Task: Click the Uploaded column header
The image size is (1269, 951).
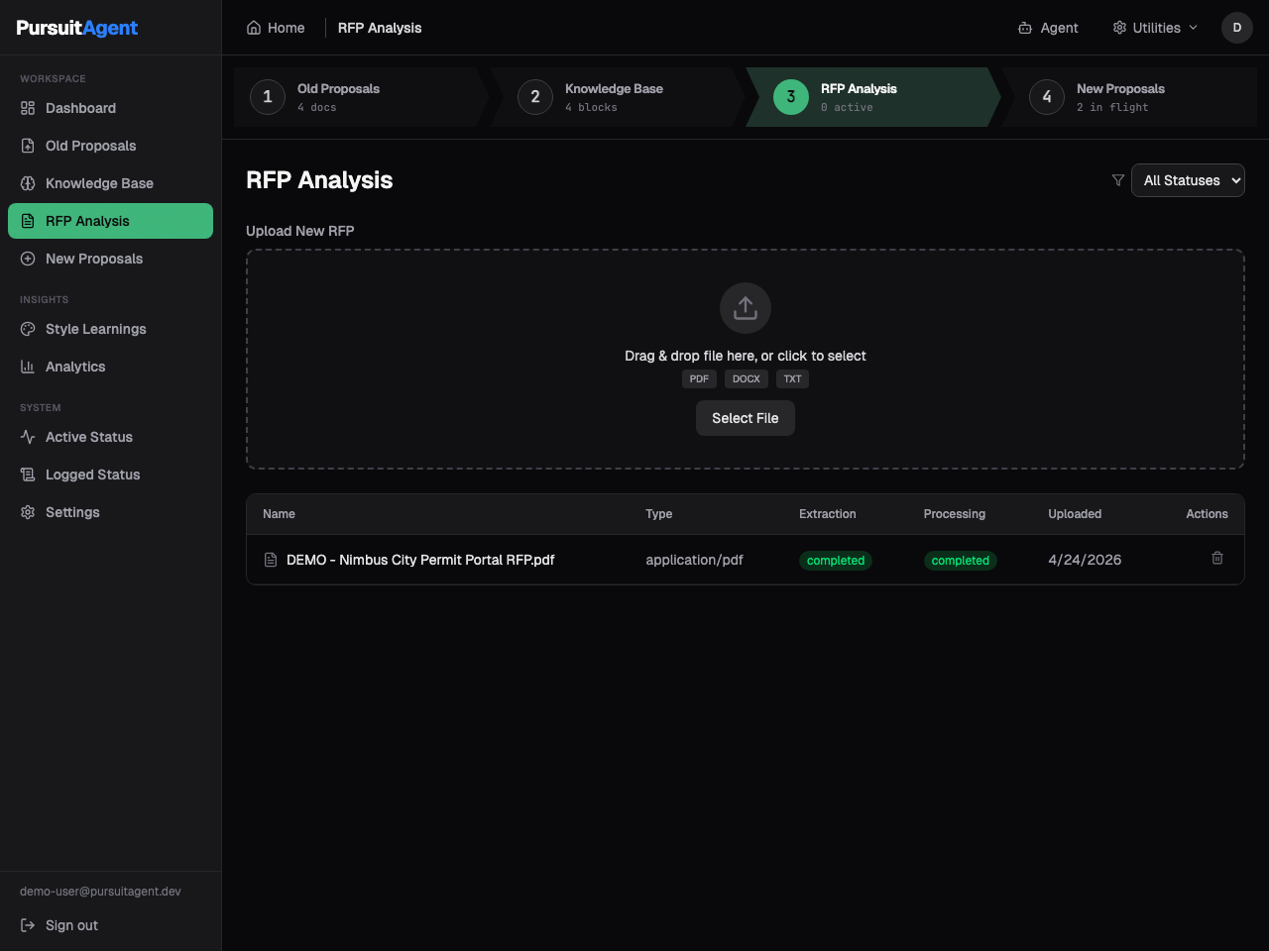Action: click(x=1075, y=514)
